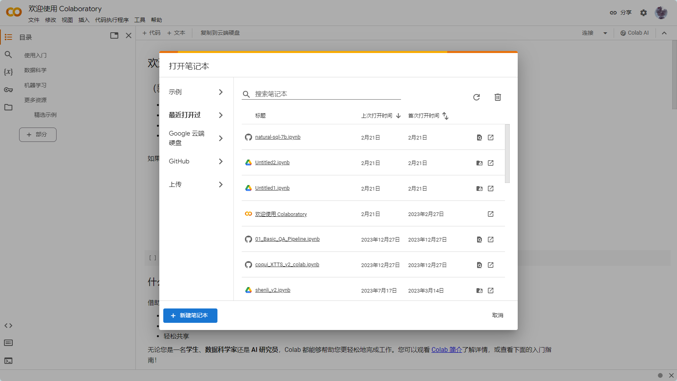This screenshot has height=381, width=677.
Task: Open the table of contents sidebar icon
Action: (x=8, y=37)
